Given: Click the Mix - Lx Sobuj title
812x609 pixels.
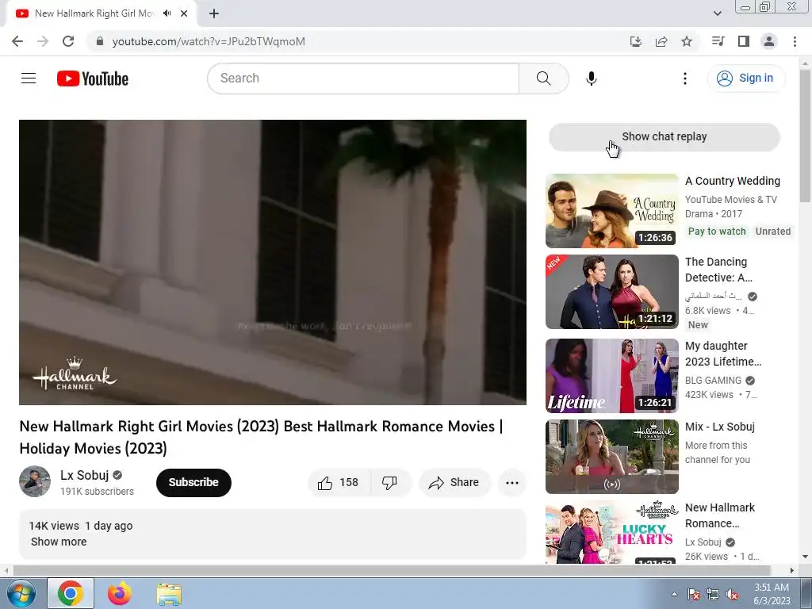Looking at the screenshot, I should tap(720, 427).
